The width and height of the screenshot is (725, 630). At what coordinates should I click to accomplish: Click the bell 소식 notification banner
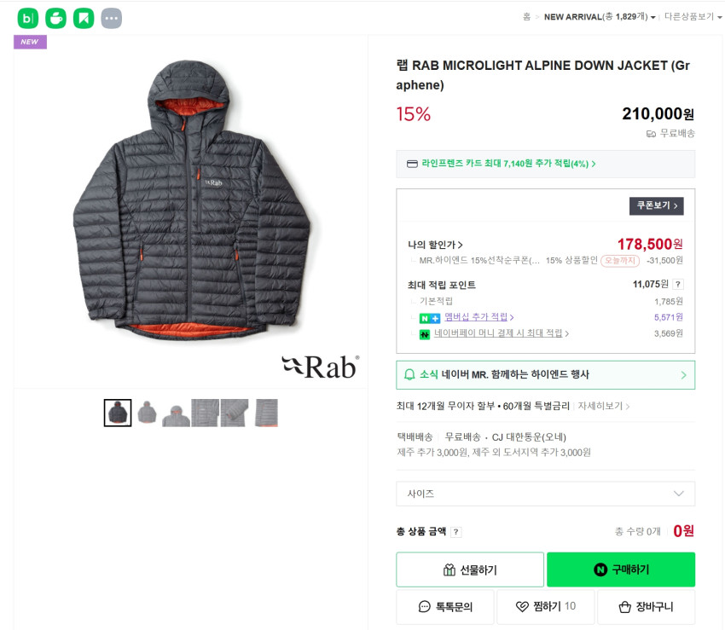click(545, 375)
